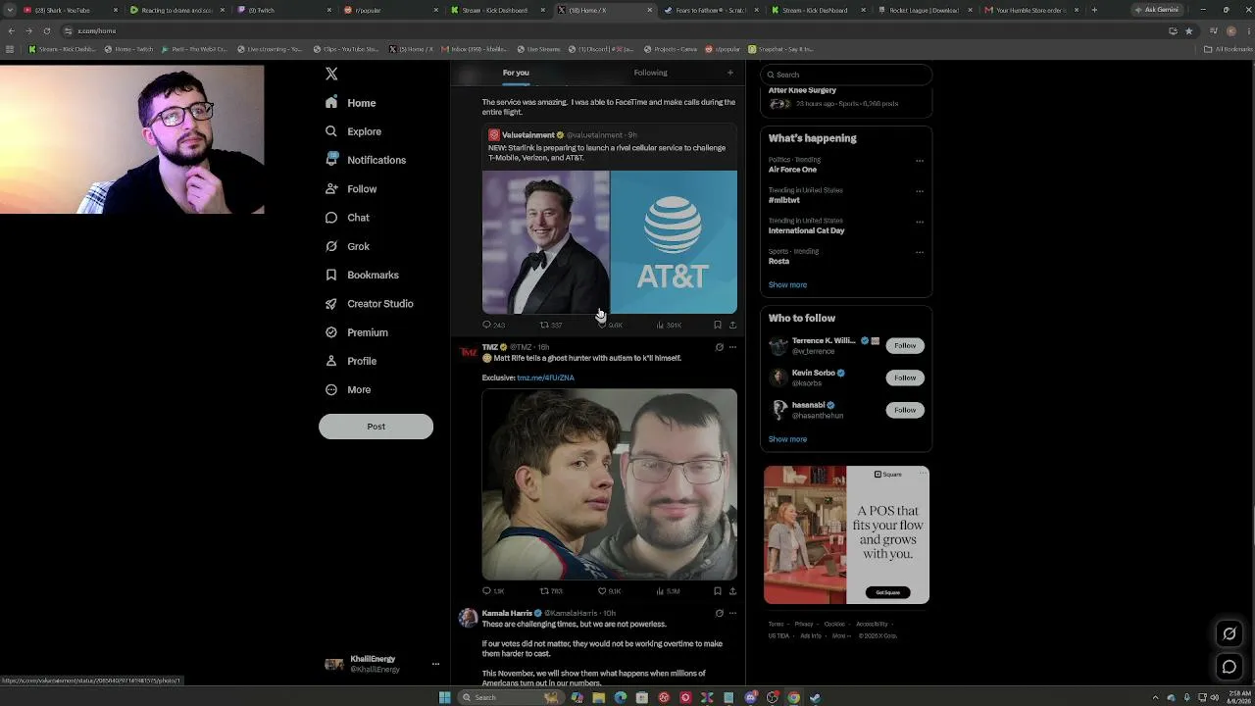Open Grok icon on Kamala Harris post

(719, 614)
